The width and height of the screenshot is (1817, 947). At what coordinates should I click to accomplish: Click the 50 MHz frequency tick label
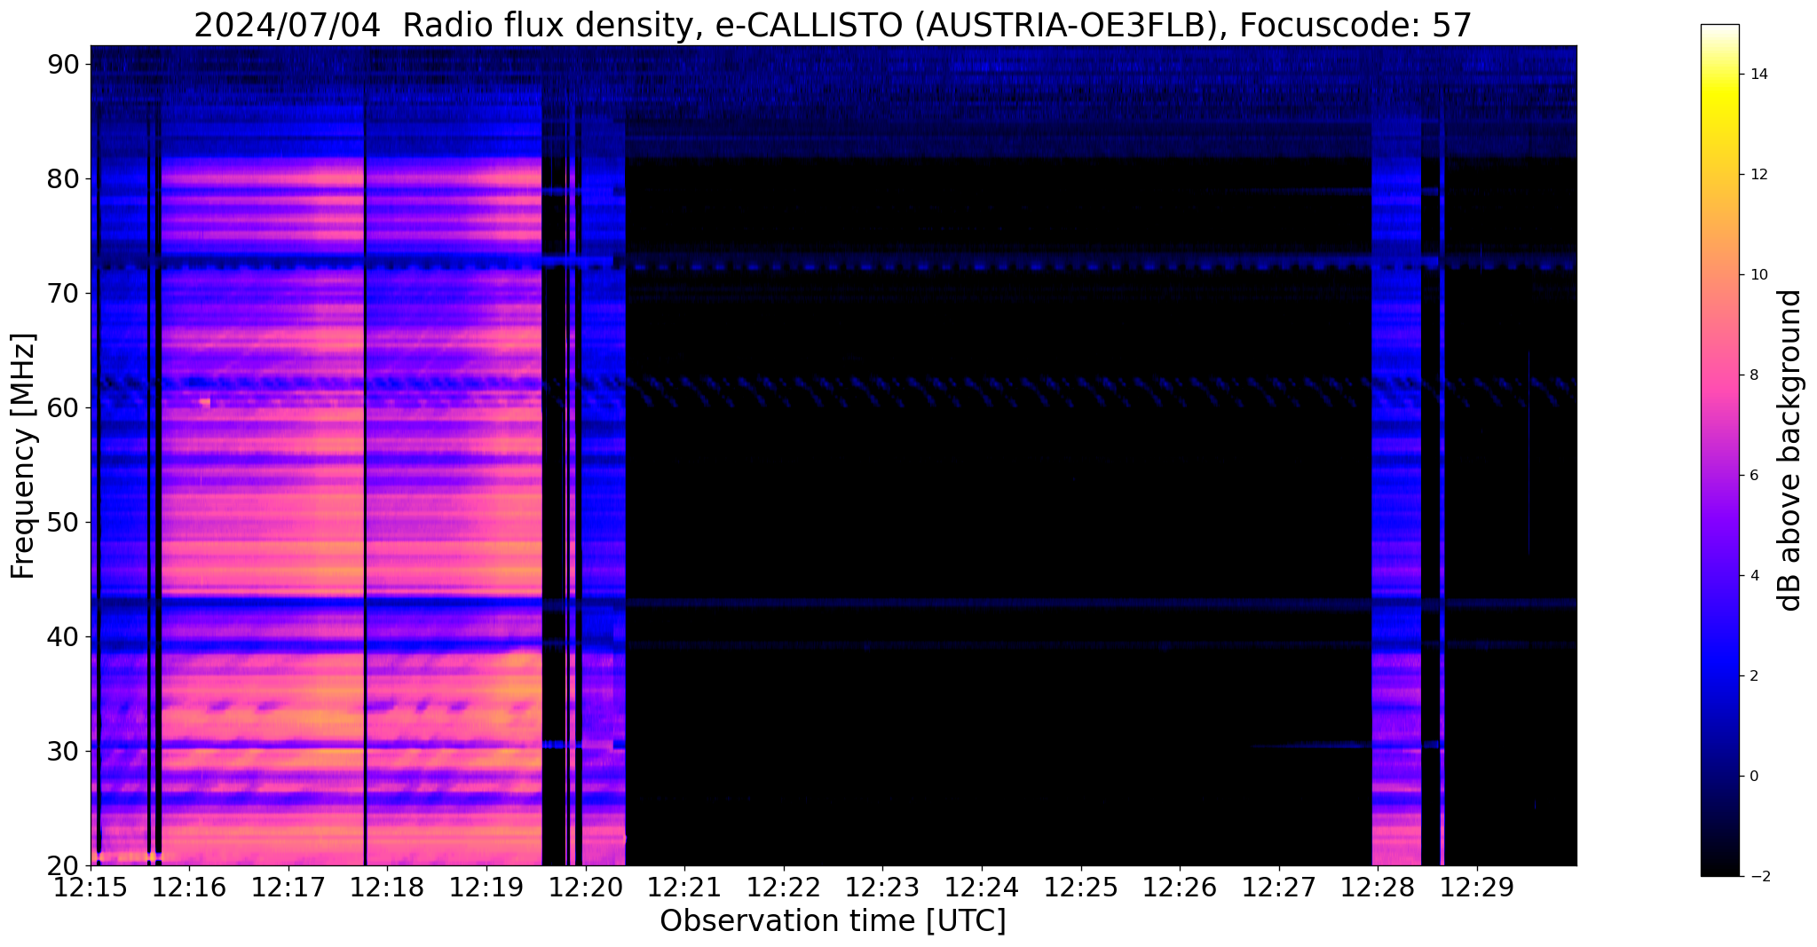[64, 522]
